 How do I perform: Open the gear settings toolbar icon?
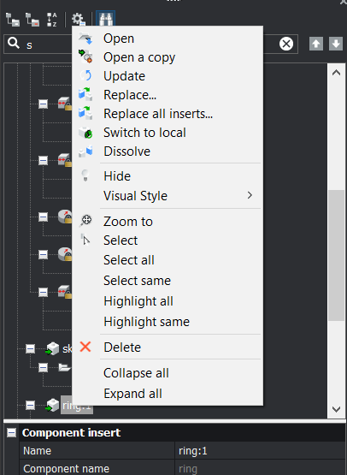coord(78,19)
